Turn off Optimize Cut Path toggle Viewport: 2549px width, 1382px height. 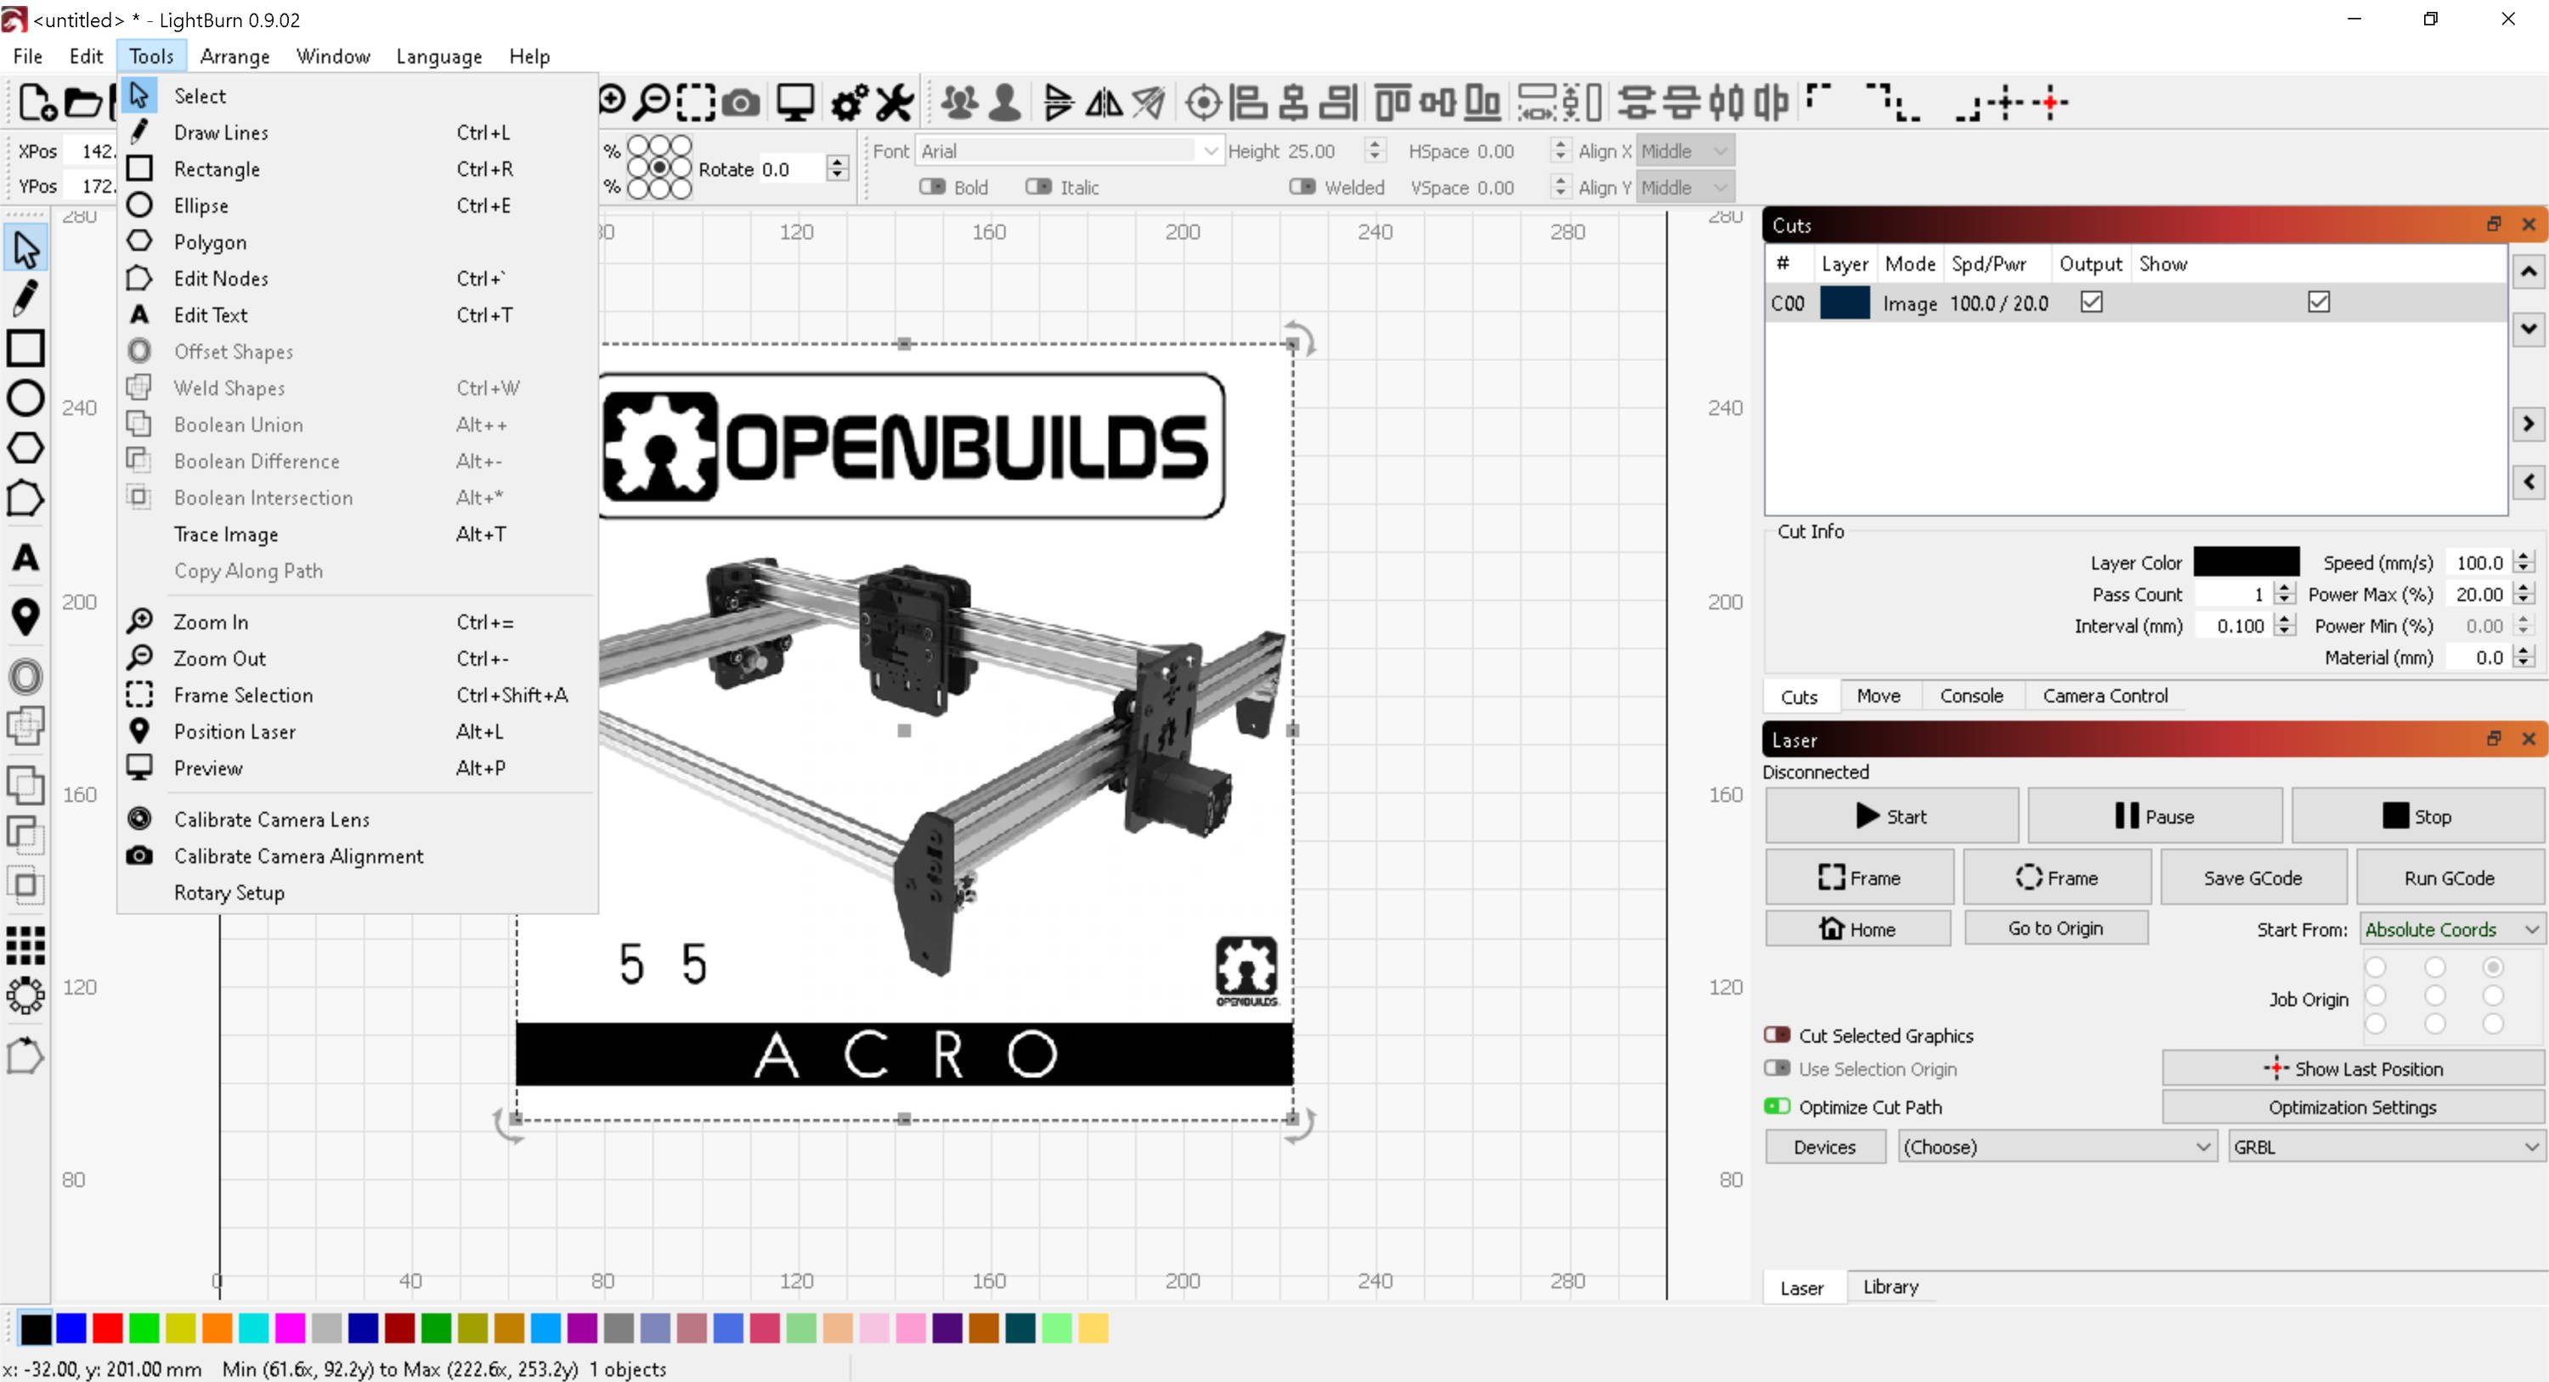(x=1778, y=1106)
